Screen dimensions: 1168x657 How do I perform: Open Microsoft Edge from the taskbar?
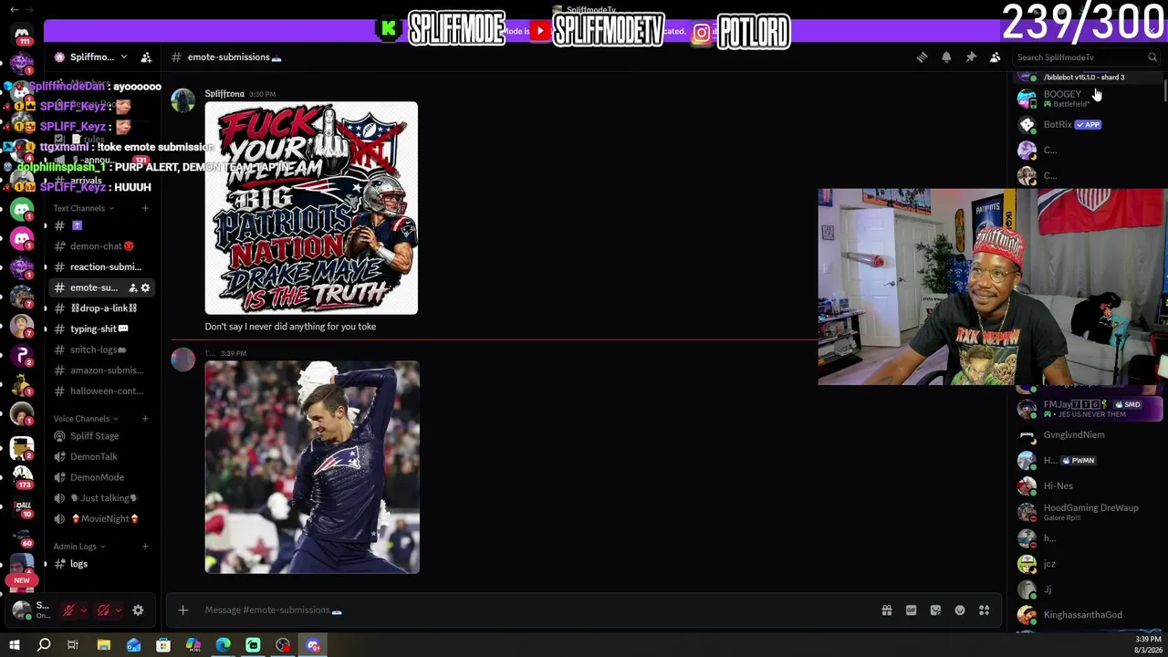(x=224, y=646)
